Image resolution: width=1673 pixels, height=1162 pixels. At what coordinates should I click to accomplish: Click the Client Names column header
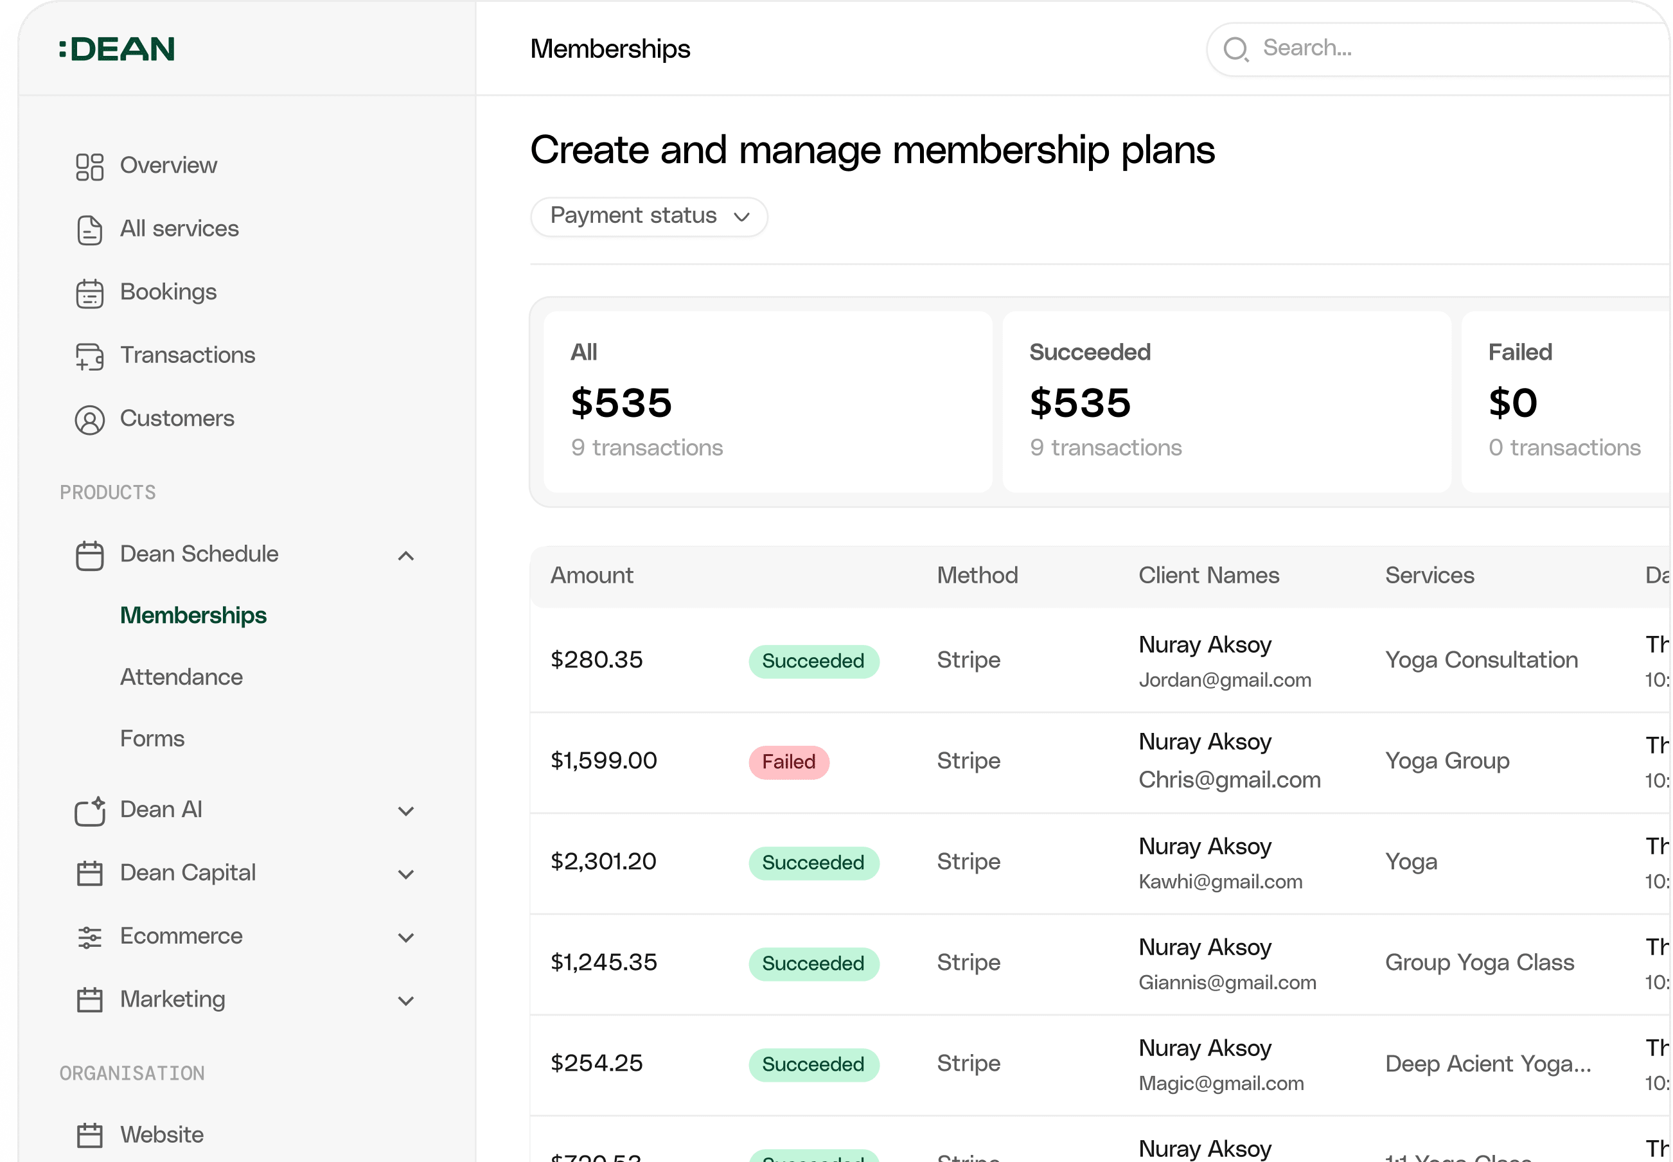tap(1208, 575)
